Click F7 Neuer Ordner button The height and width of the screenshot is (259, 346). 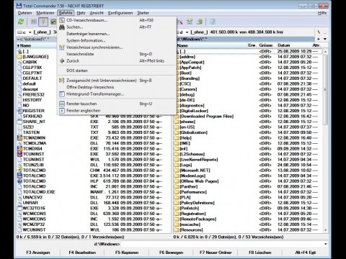click(x=216, y=253)
